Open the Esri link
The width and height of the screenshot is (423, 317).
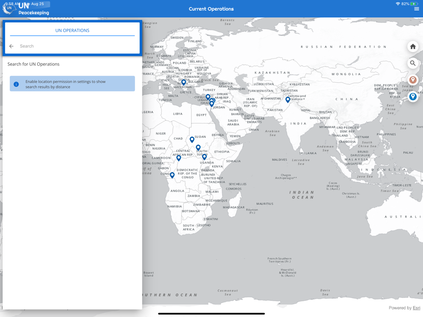416,308
